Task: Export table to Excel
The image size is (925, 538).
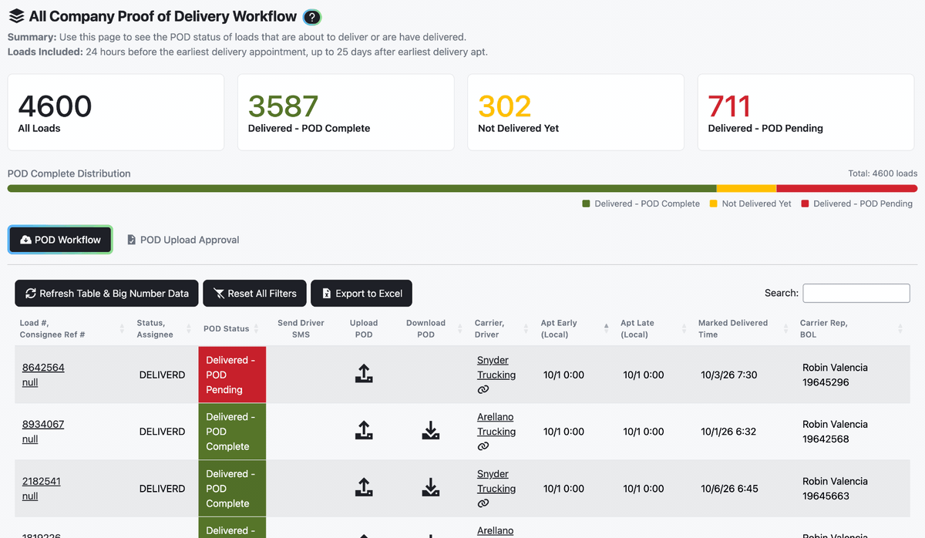Action: click(362, 293)
